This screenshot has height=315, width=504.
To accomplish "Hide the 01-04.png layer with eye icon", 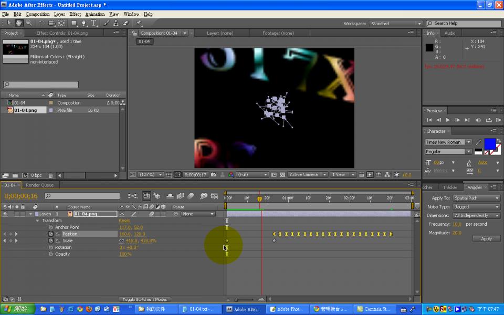I will (x=5, y=214).
